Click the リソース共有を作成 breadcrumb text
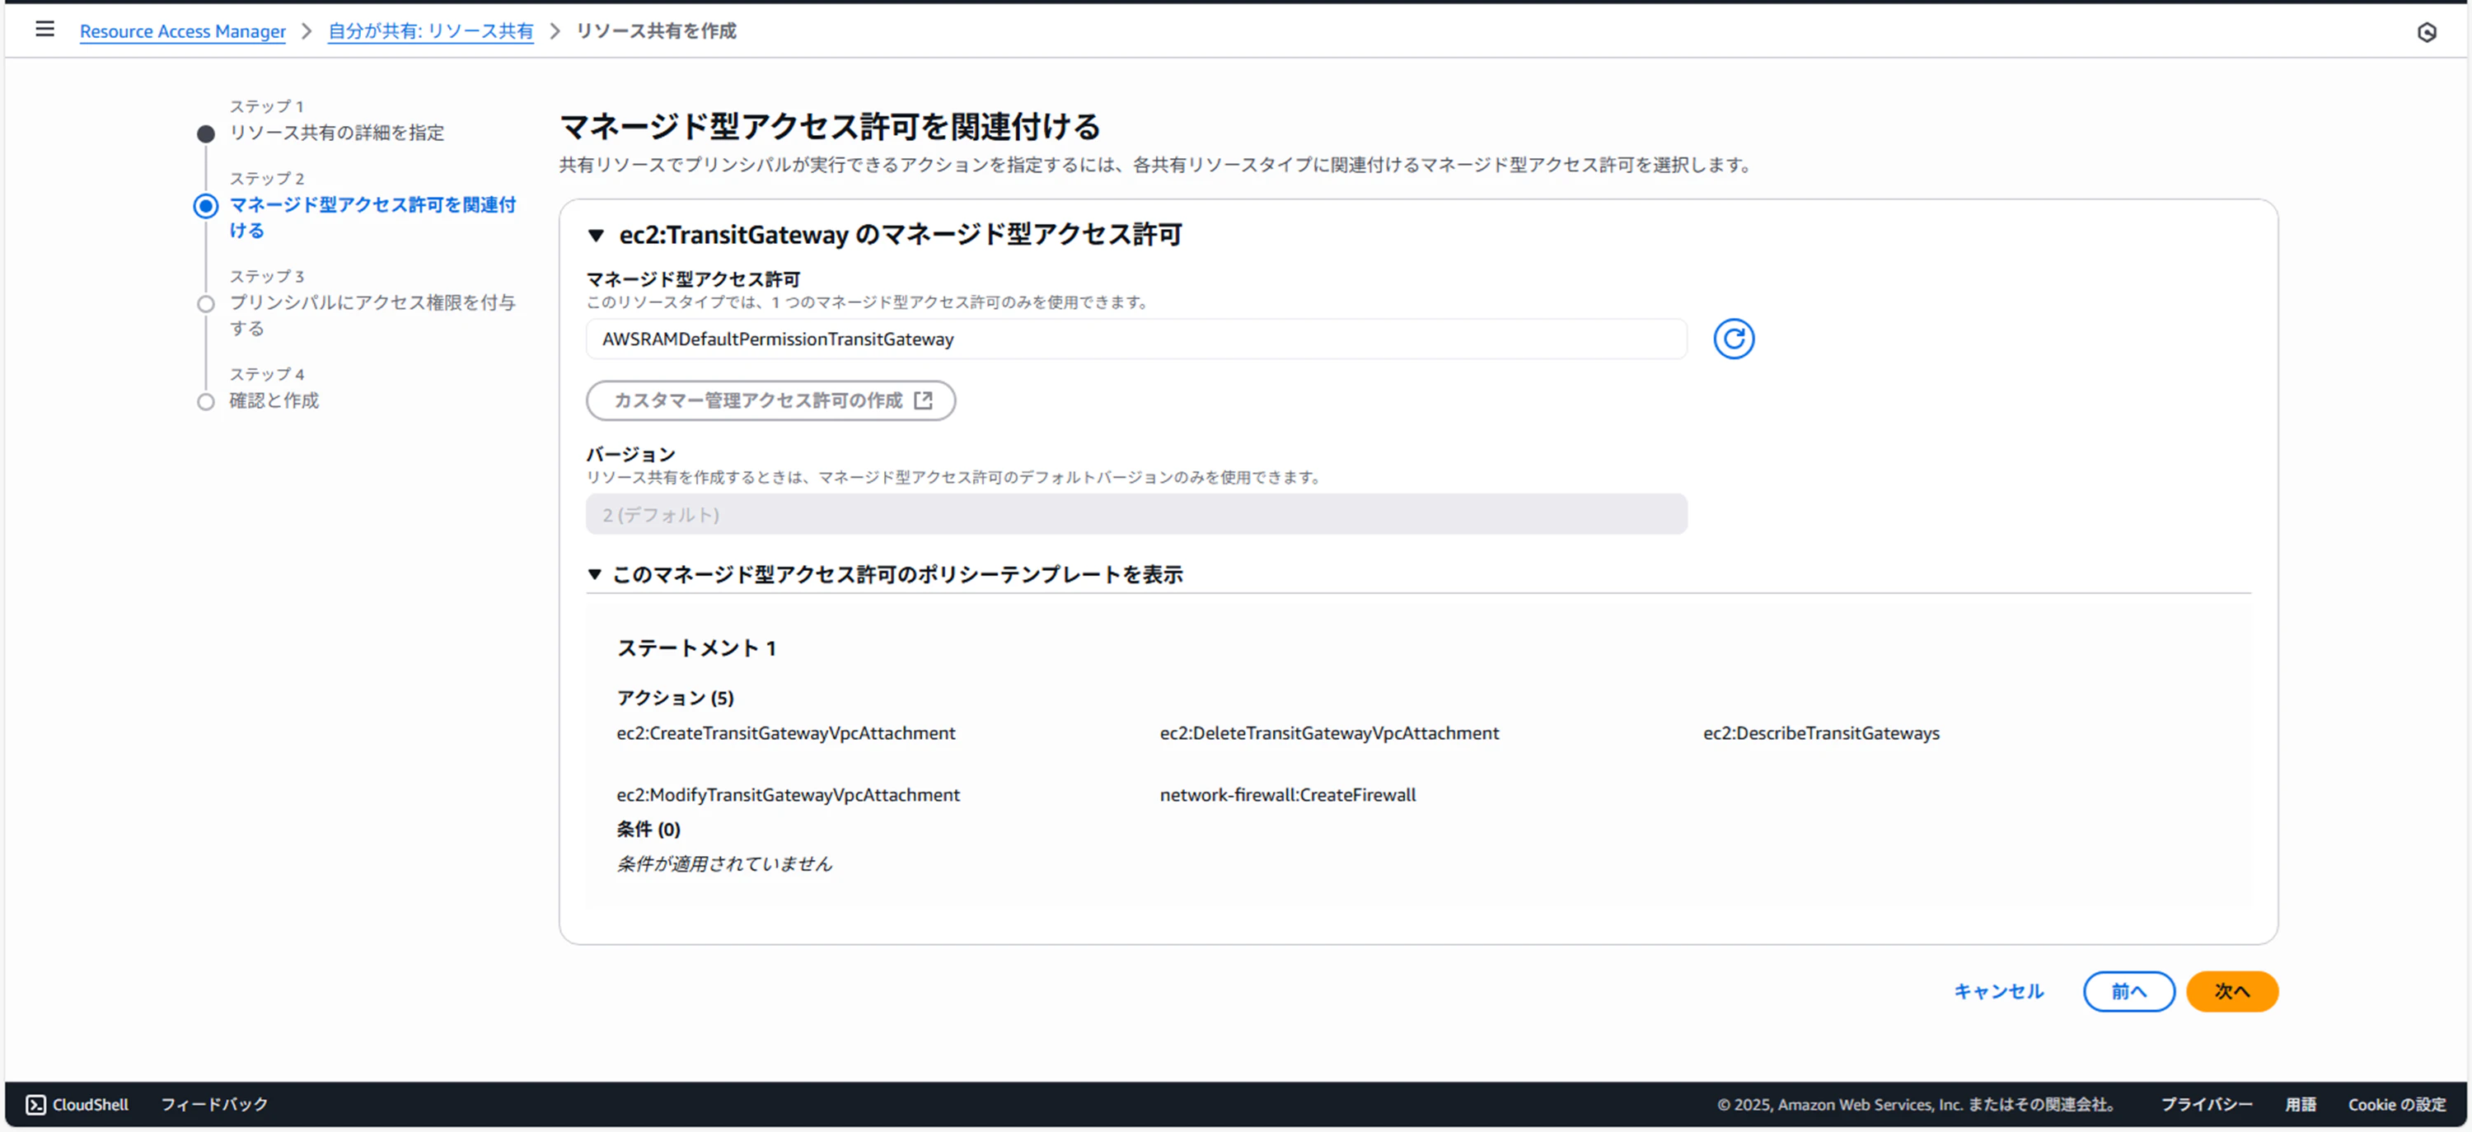Screen dimensions: 2472x1132 tap(655, 30)
